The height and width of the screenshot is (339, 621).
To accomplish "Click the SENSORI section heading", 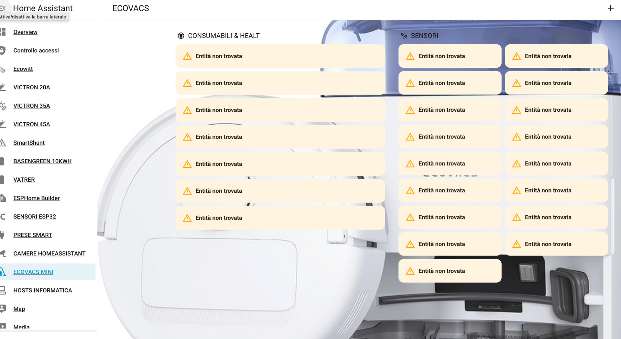I will pyautogui.click(x=424, y=36).
